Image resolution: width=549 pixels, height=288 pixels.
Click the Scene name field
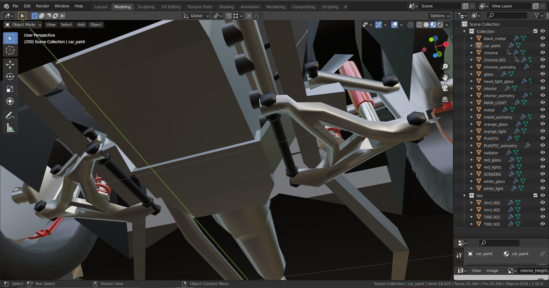coord(440,6)
